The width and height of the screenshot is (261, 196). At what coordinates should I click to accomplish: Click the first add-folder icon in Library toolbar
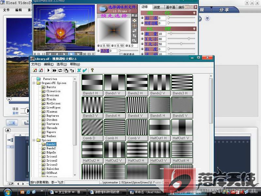point(35,70)
